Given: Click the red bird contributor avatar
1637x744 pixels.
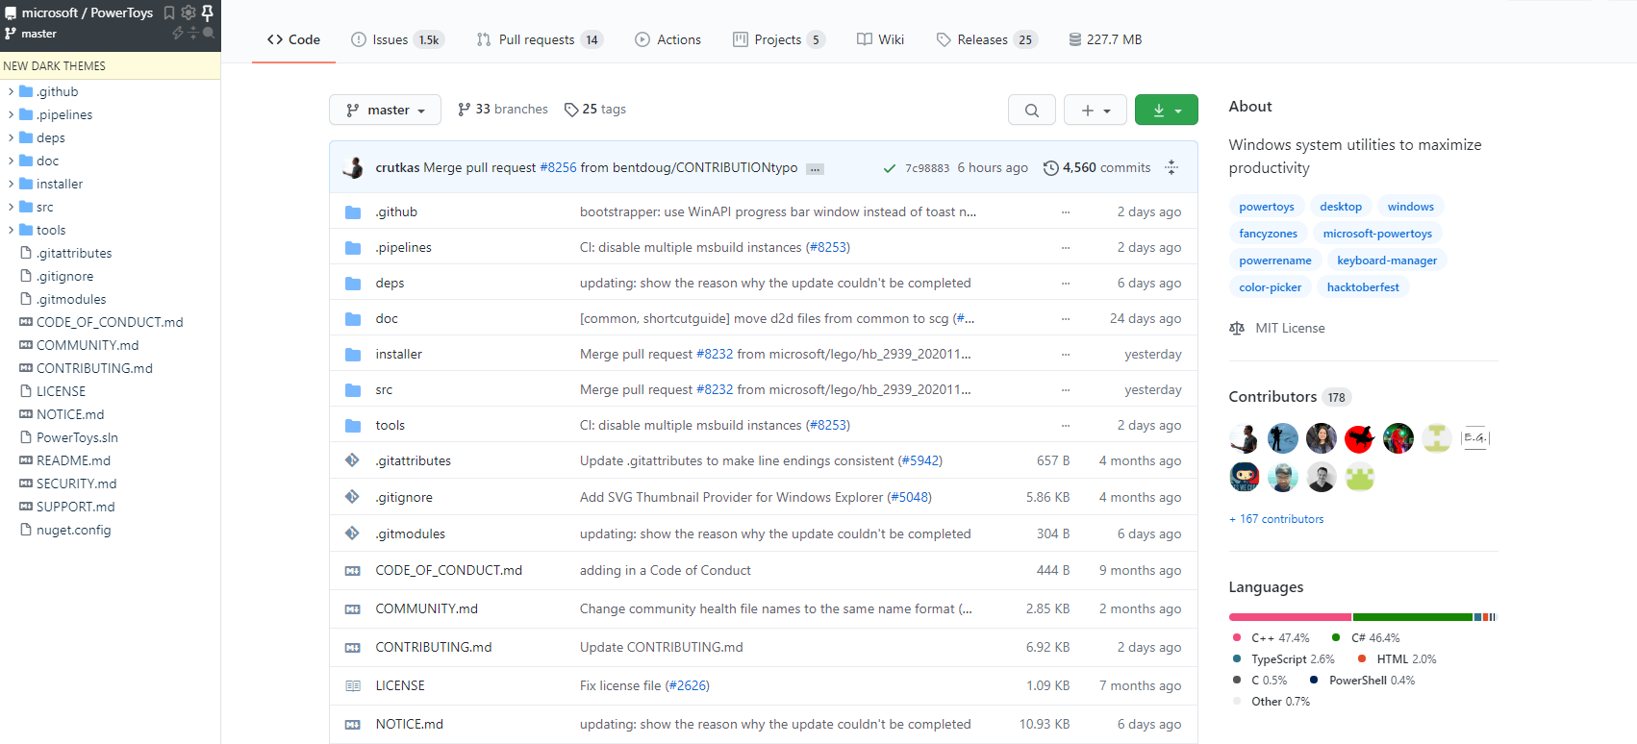Looking at the screenshot, I should [x=1359, y=438].
